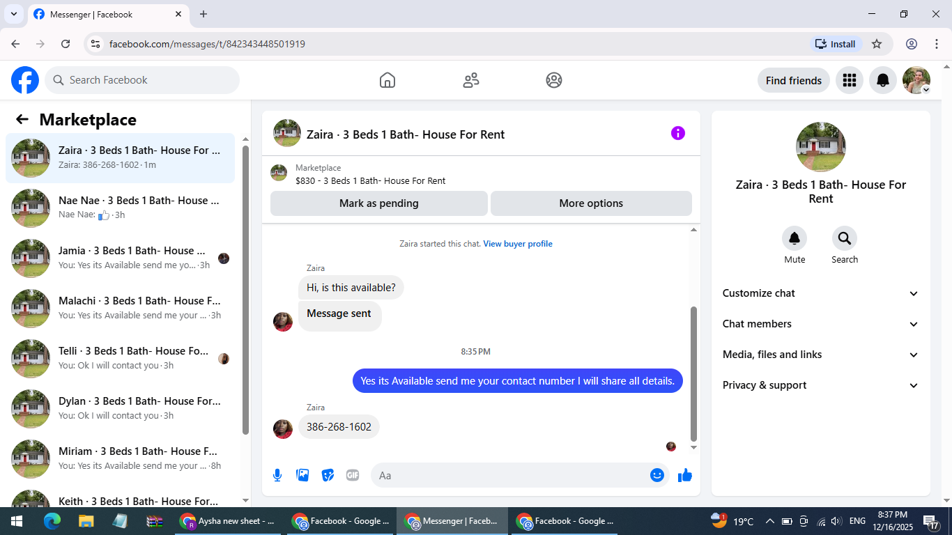Click the More options button
This screenshot has height=535, width=952.
pyautogui.click(x=591, y=203)
